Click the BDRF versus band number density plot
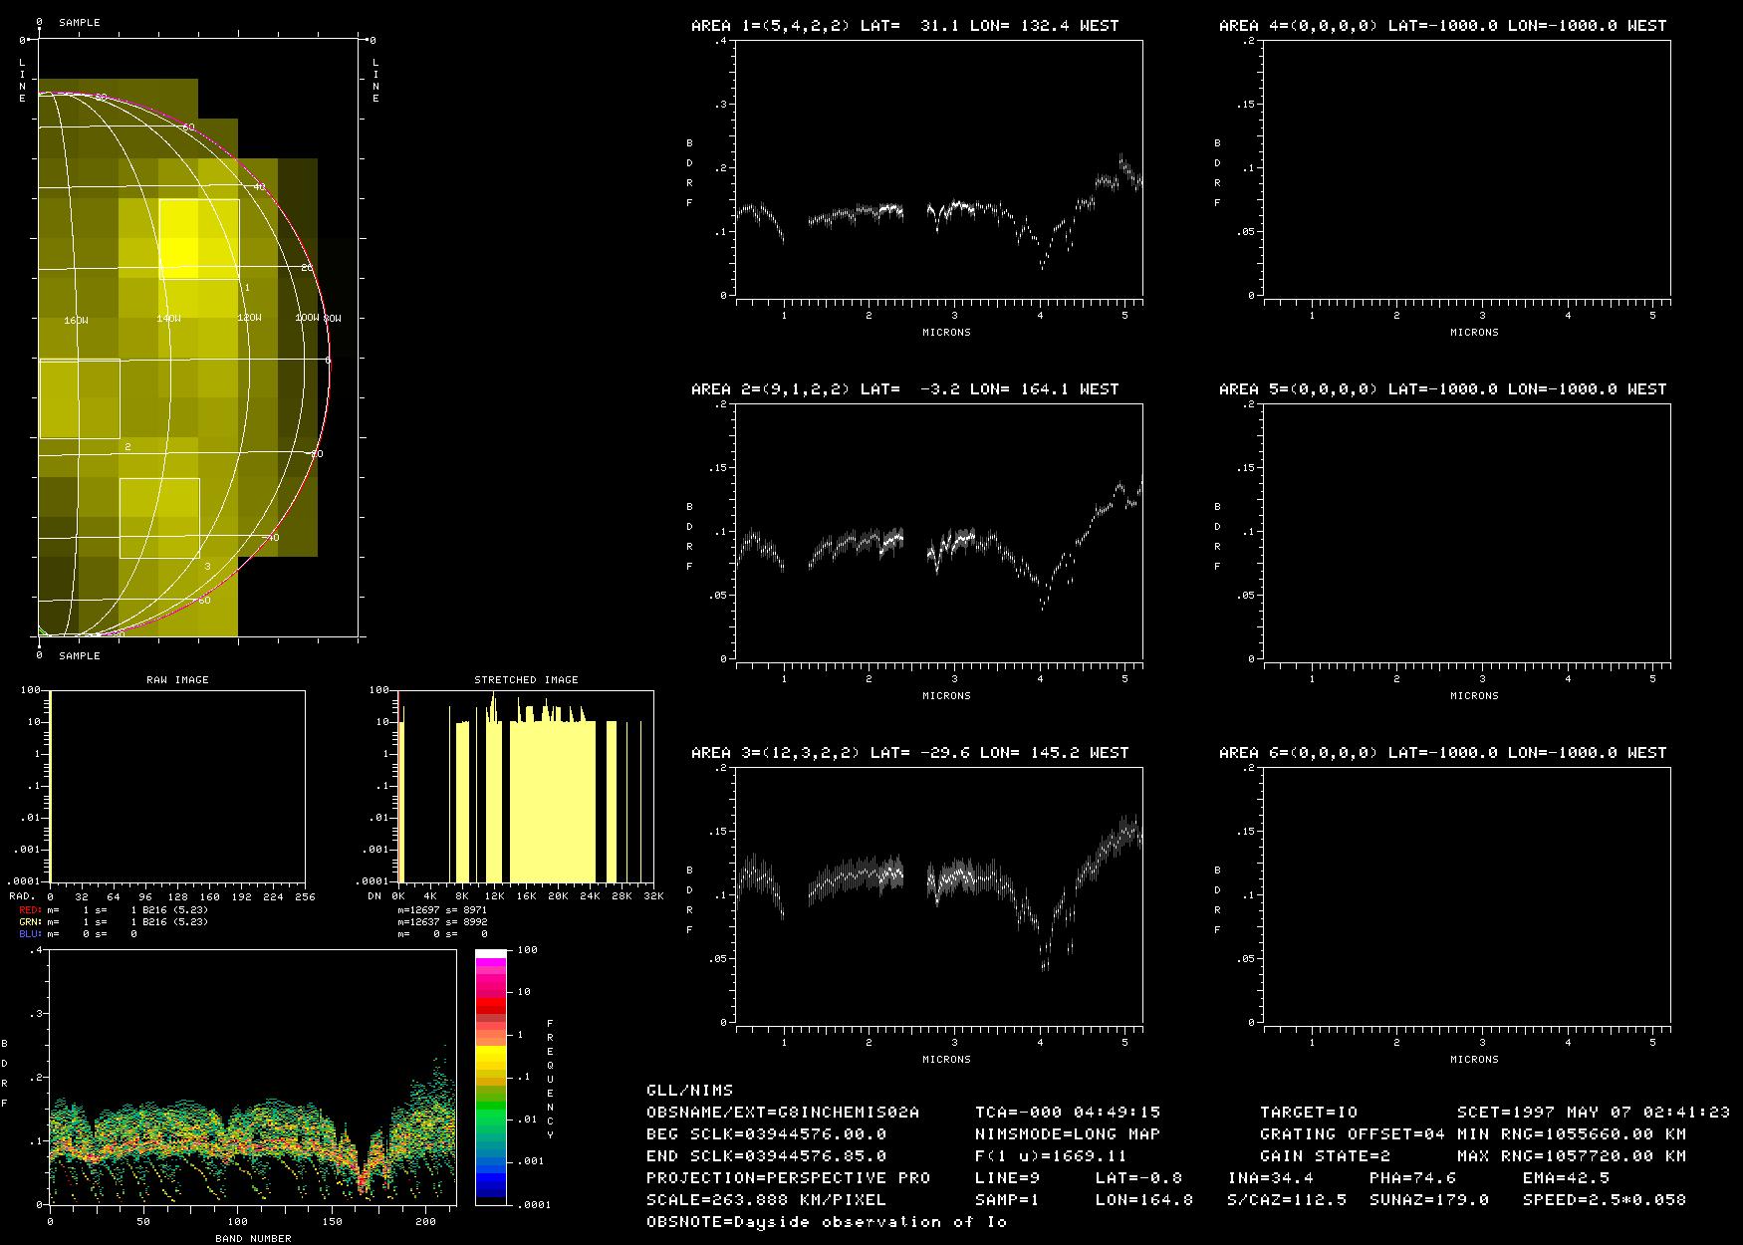 point(252,1077)
